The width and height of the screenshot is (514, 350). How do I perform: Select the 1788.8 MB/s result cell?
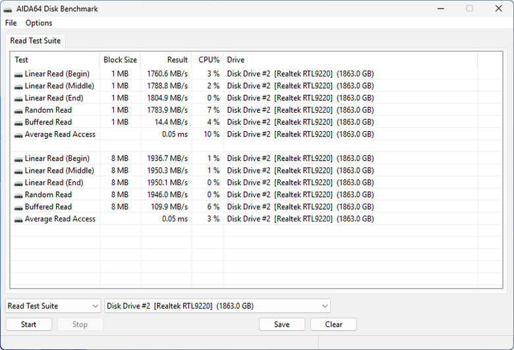[167, 86]
